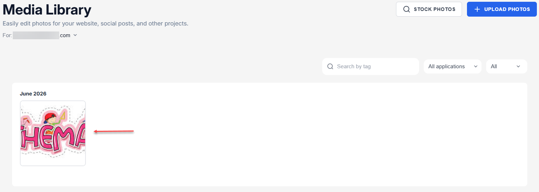The width and height of the screenshot is (539, 192).
Task: Click the Media Library page heading
Action: 47,10
